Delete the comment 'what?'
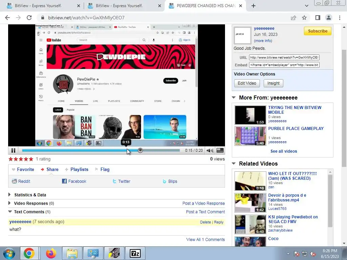Viewport: 347px width, 260px height. (205, 222)
